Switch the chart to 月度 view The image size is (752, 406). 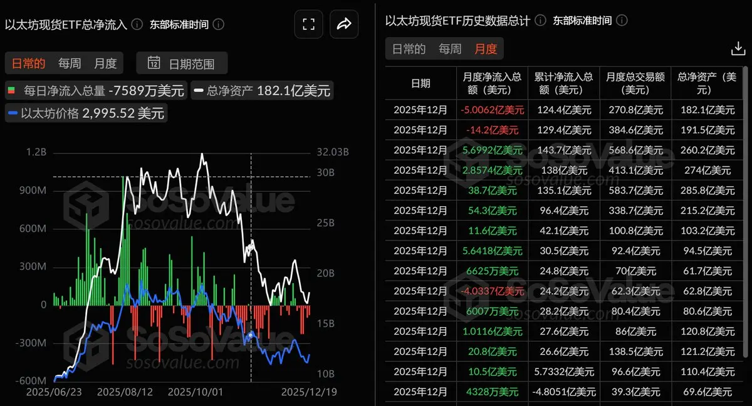[105, 63]
